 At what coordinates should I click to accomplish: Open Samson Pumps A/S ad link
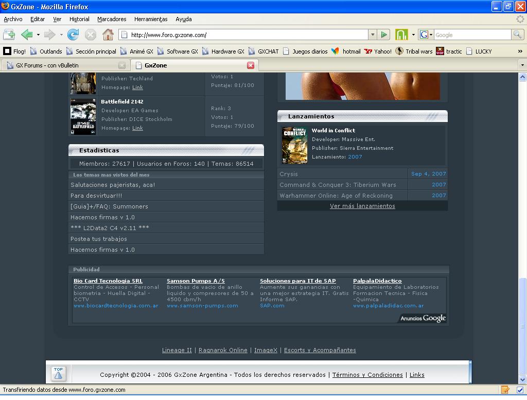(196, 281)
